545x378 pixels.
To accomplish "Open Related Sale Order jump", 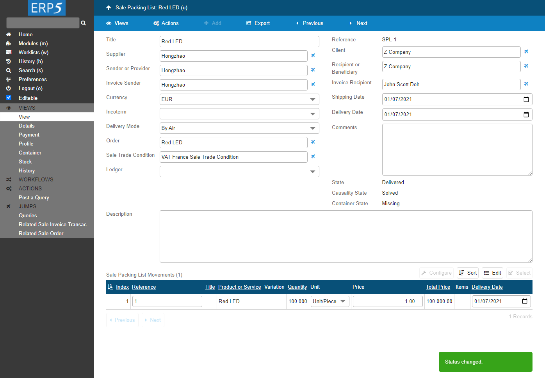I will point(41,233).
